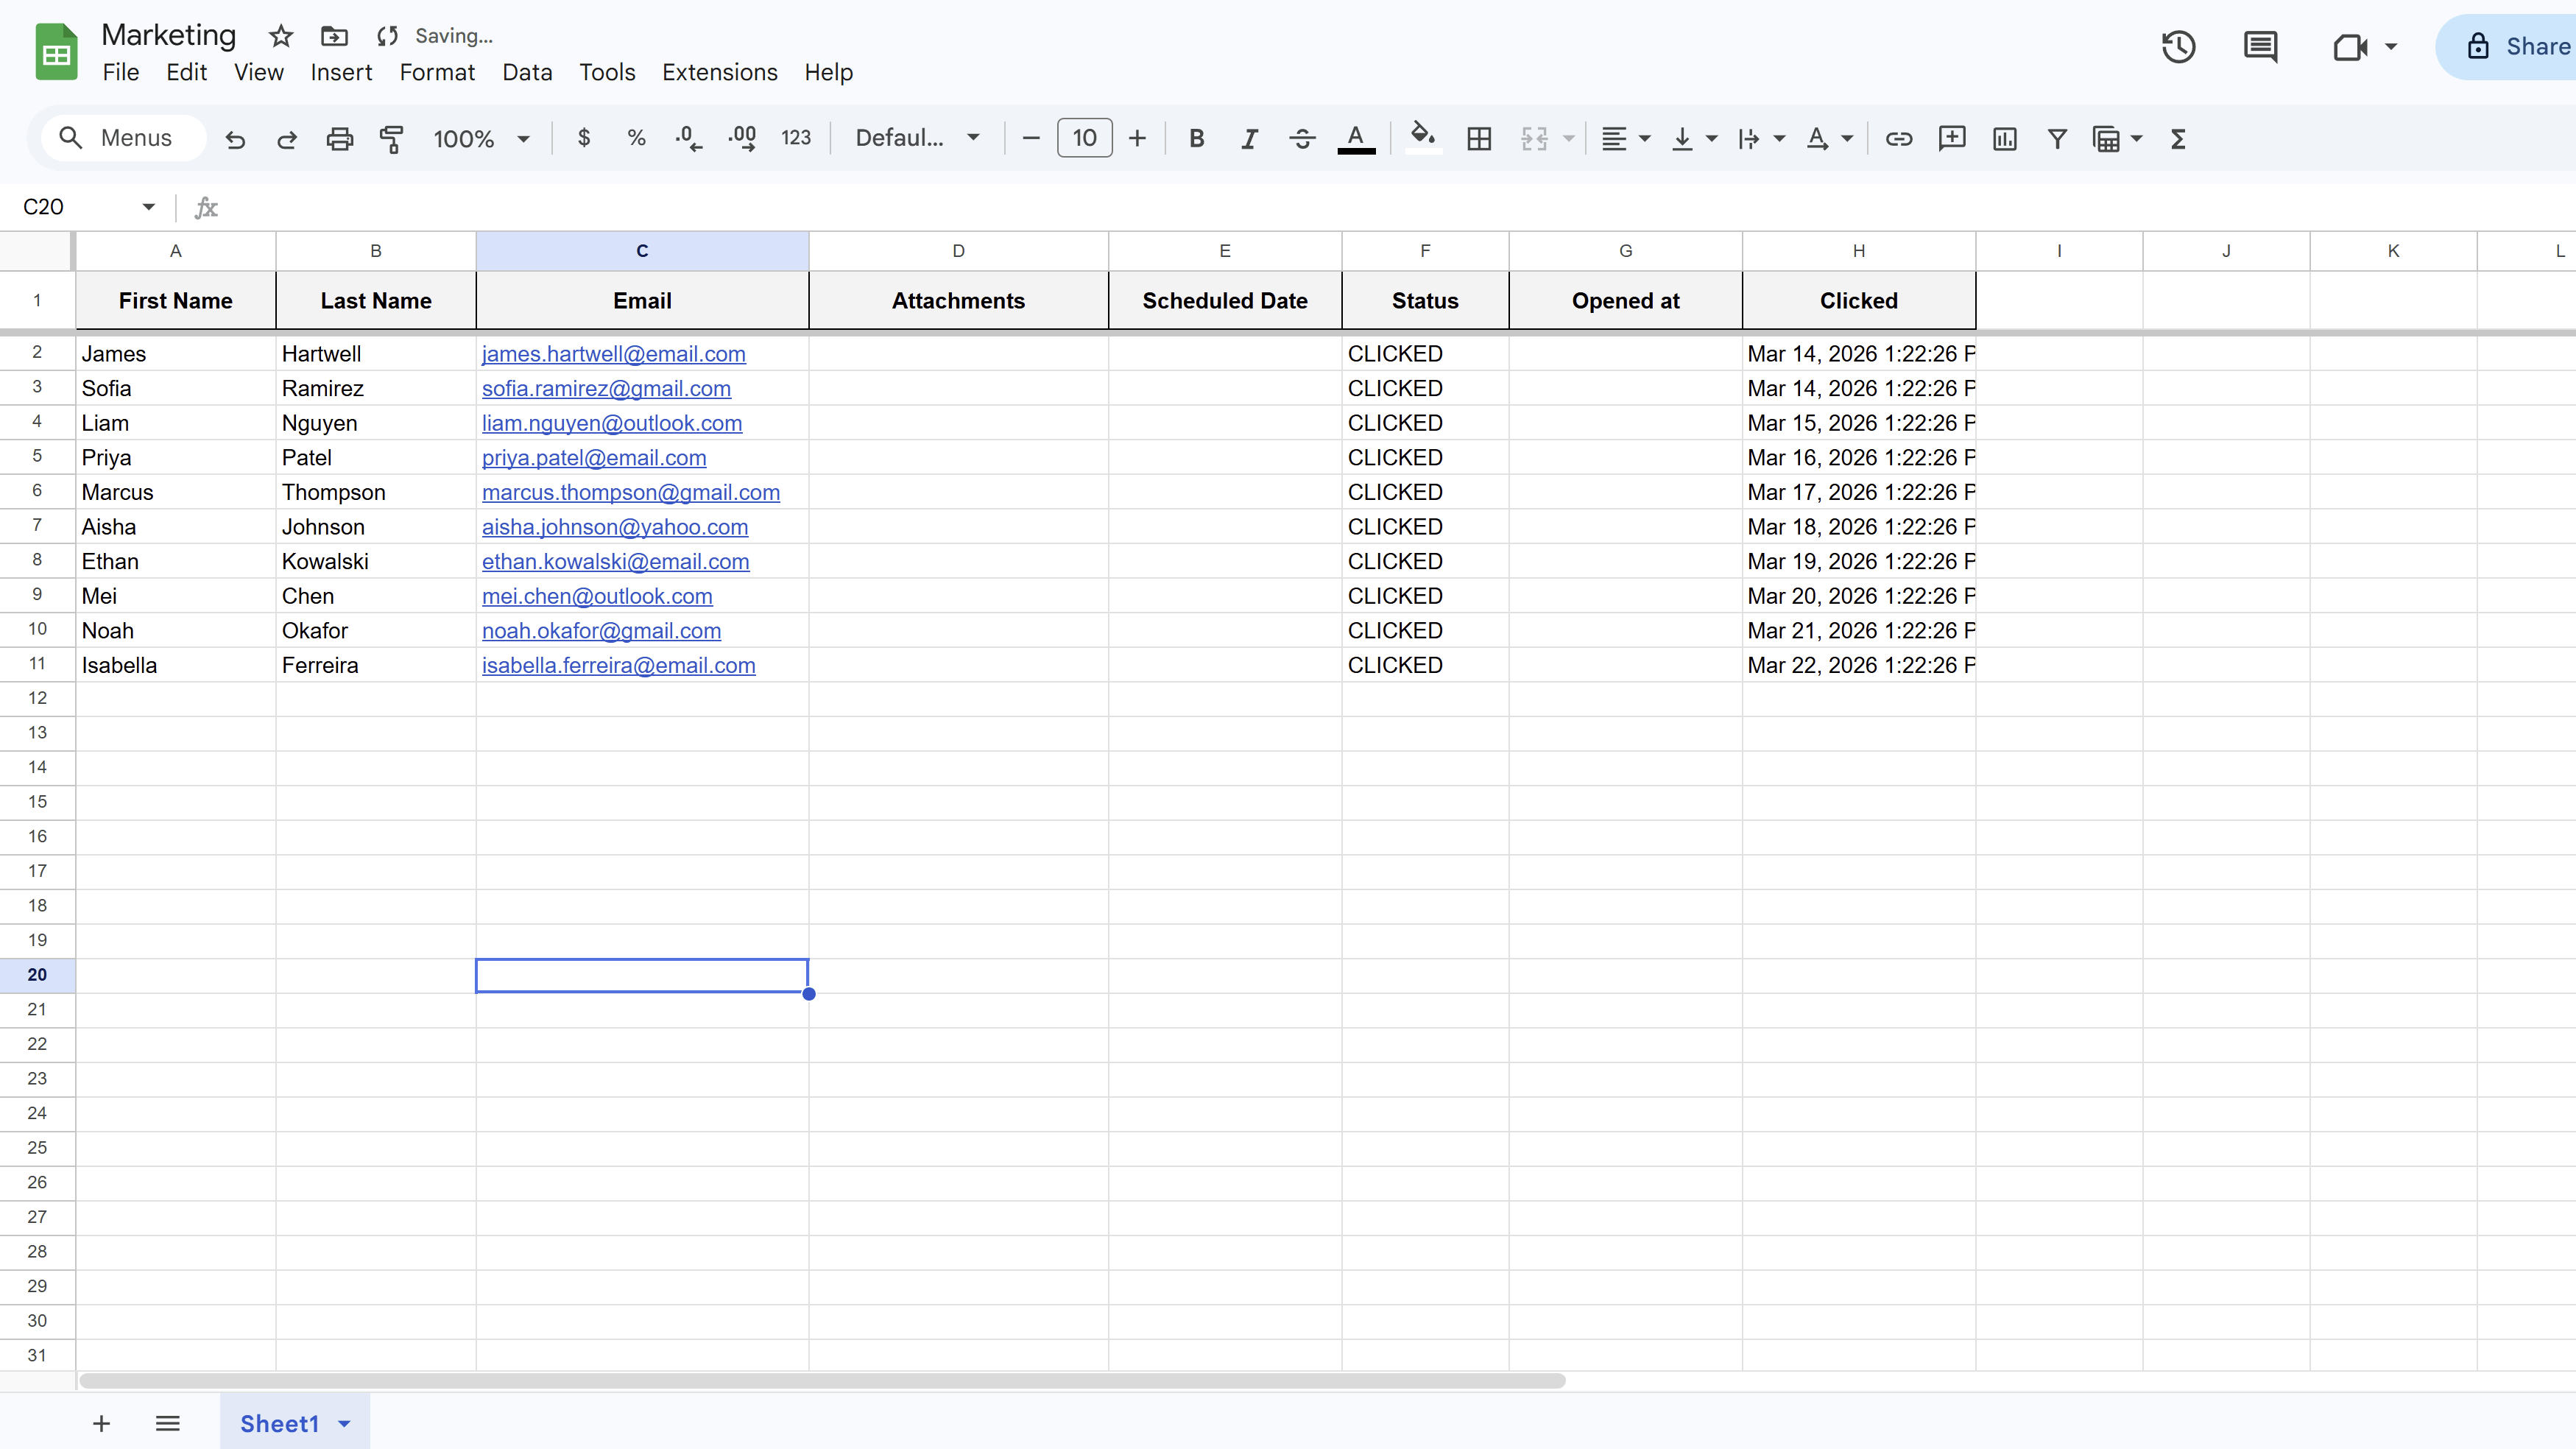Open the Functions sum icon
This screenshot has height=1449, width=2576.
coord(2179,138)
